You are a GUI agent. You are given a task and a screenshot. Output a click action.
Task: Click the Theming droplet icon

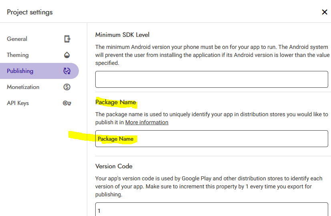pyautogui.click(x=67, y=55)
